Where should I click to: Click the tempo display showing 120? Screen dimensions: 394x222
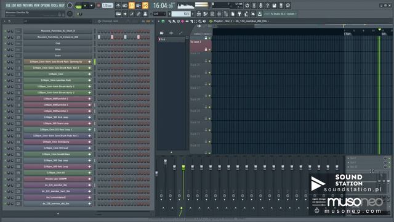[x=108, y=6]
